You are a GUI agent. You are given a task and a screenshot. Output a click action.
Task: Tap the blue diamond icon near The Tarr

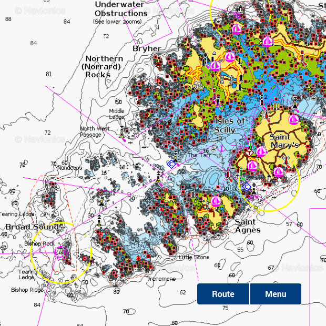coord(171,164)
